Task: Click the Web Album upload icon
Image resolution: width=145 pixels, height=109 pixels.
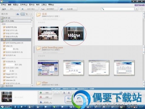Action: point(69,99)
